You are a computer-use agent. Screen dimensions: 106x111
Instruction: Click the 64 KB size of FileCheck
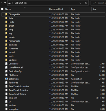(102, 75)
